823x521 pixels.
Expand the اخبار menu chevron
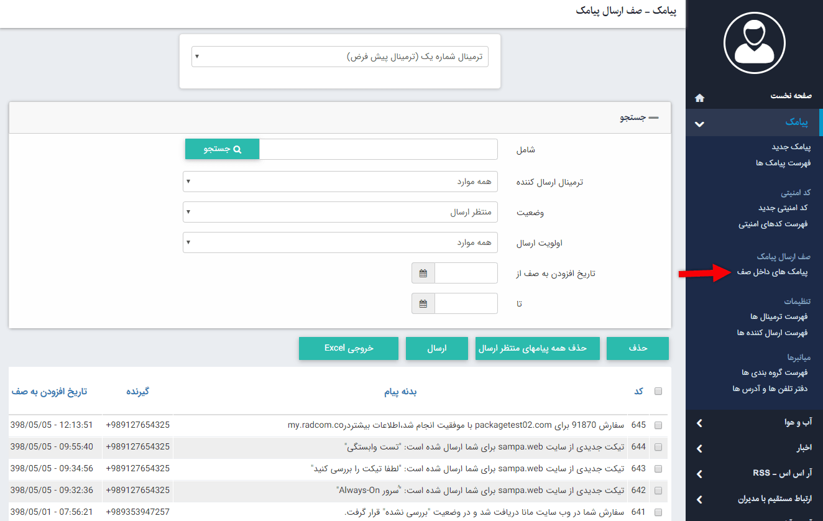699,448
